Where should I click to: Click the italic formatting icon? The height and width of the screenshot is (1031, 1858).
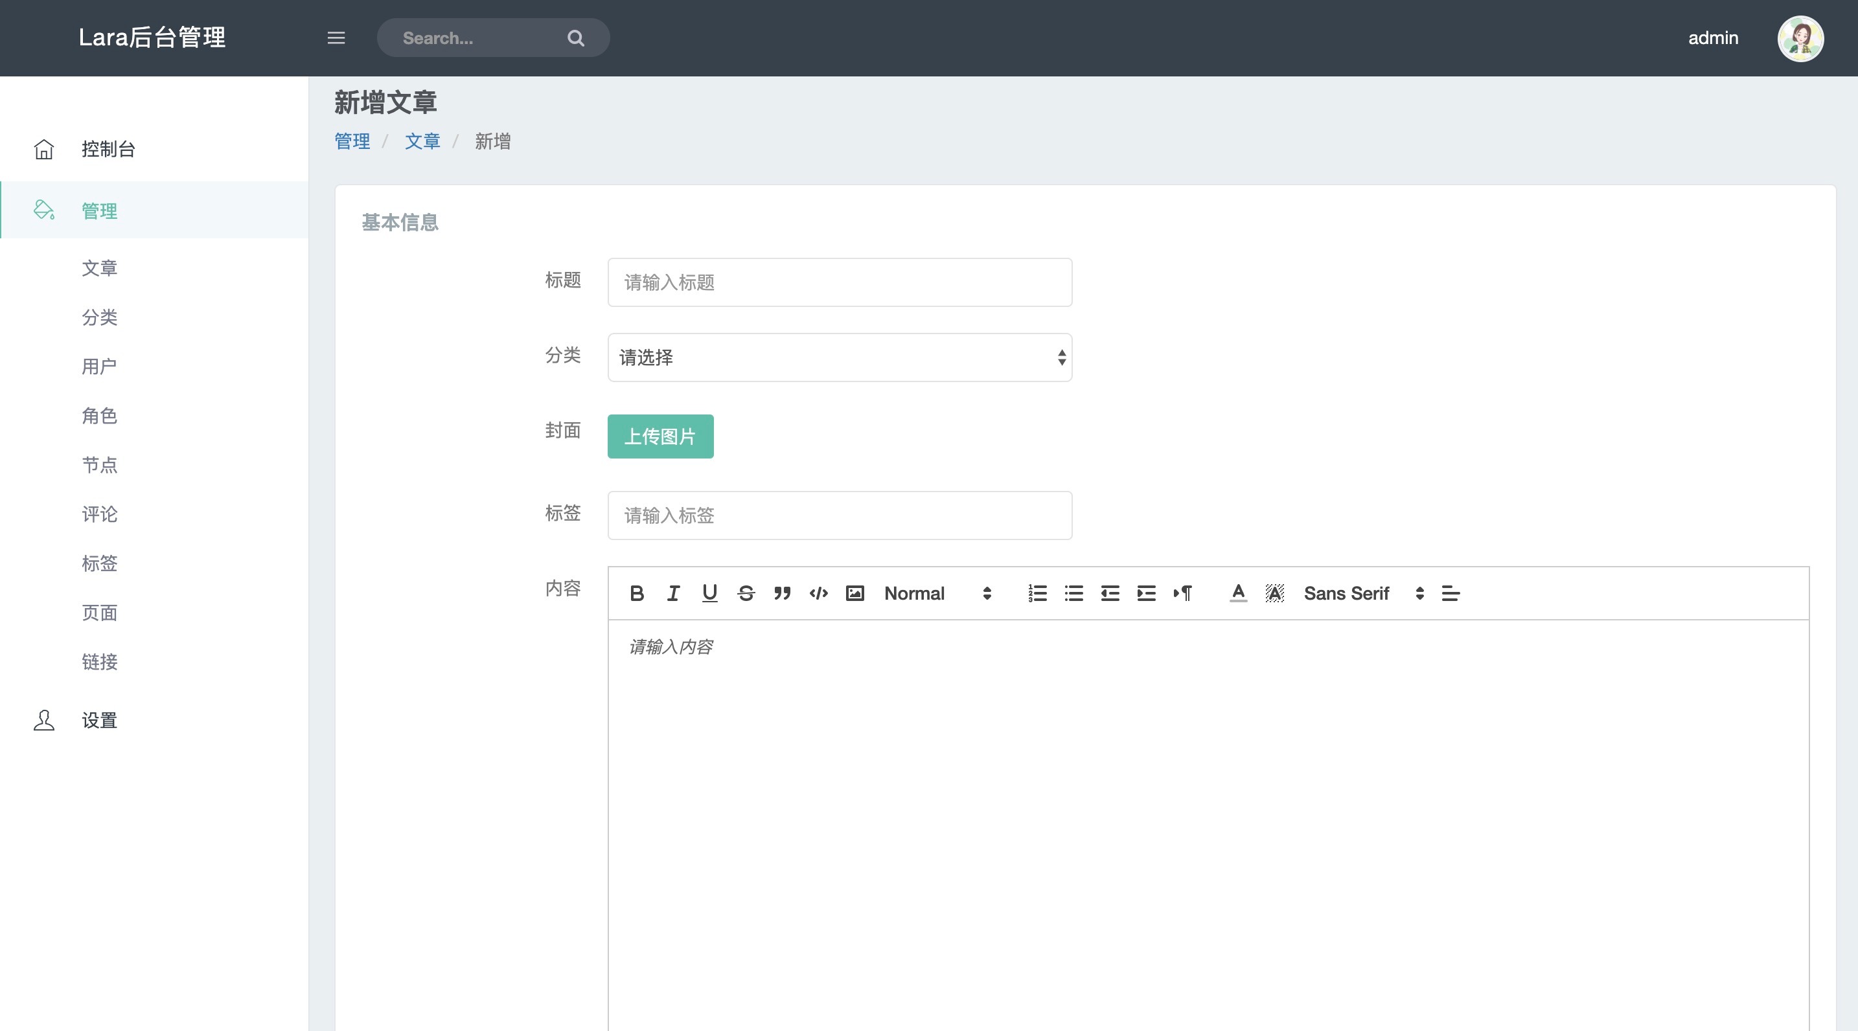tap(673, 593)
